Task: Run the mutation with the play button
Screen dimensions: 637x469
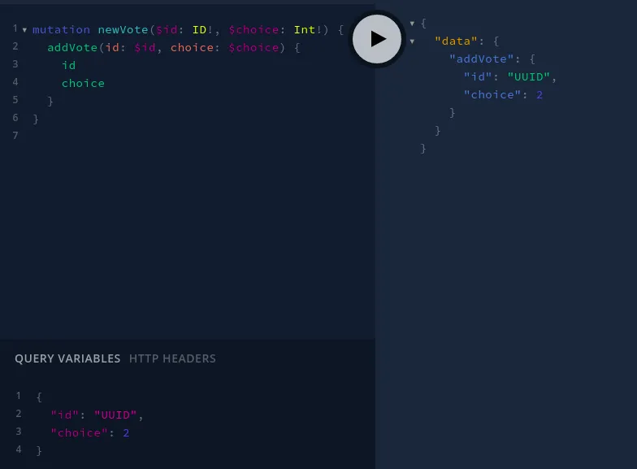Action: [377, 38]
